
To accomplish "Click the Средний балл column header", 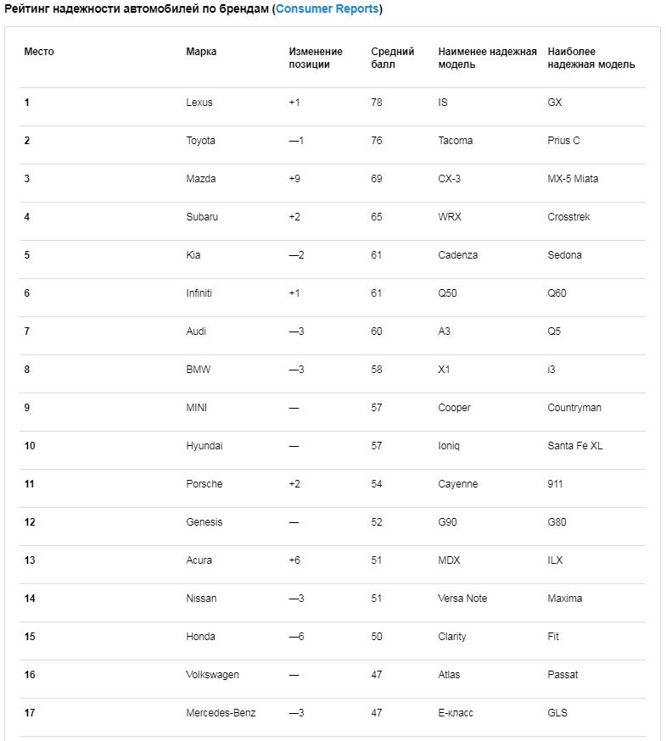I will [x=392, y=58].
